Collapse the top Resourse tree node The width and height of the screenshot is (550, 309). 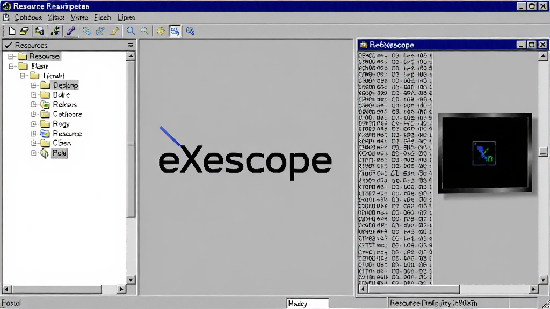pyautogui.click(x=11, y=56)
